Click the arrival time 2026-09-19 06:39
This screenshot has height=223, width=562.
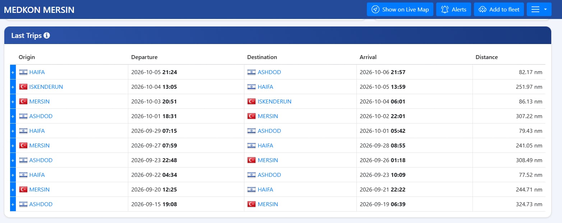(x=382, y=204)
